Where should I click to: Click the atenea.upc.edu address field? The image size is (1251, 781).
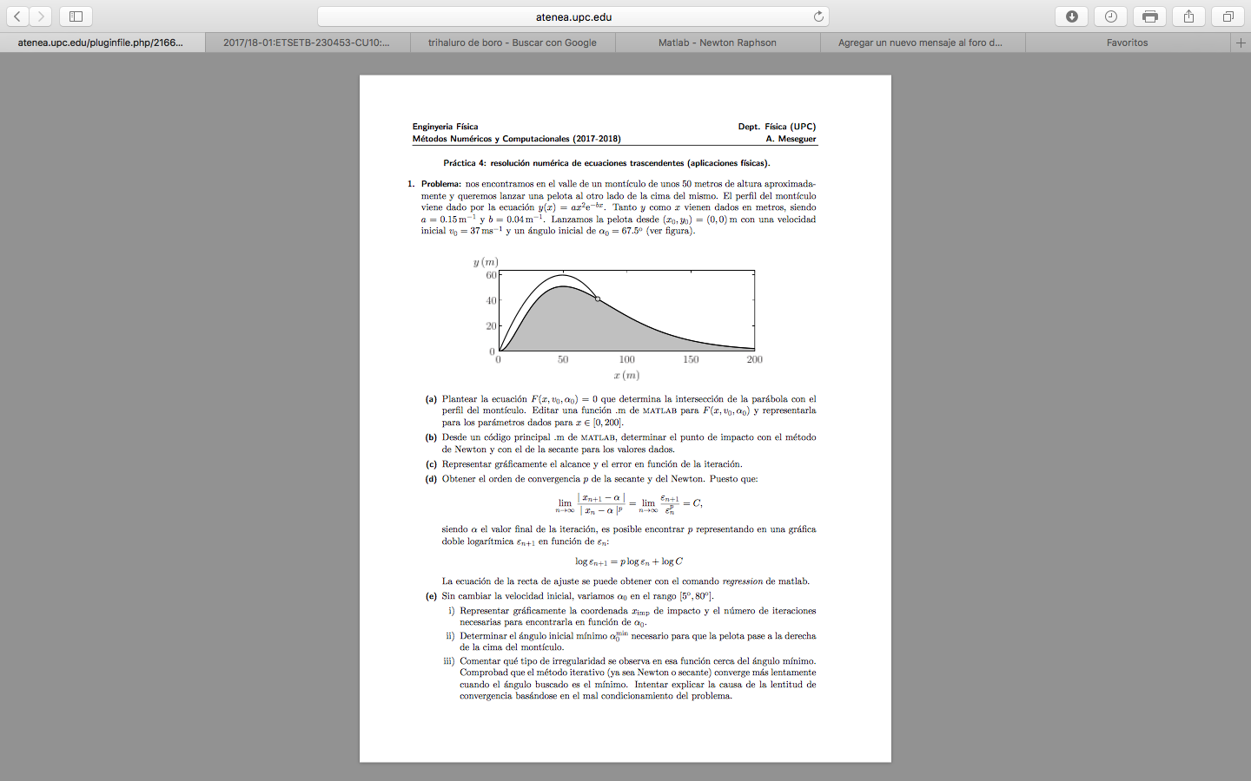click(x=573, y=16)
